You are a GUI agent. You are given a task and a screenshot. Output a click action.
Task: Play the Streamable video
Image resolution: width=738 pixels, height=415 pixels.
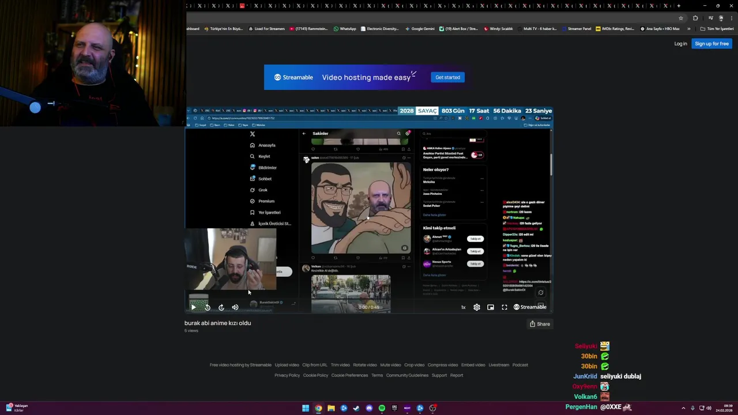(x=193, y=307)
